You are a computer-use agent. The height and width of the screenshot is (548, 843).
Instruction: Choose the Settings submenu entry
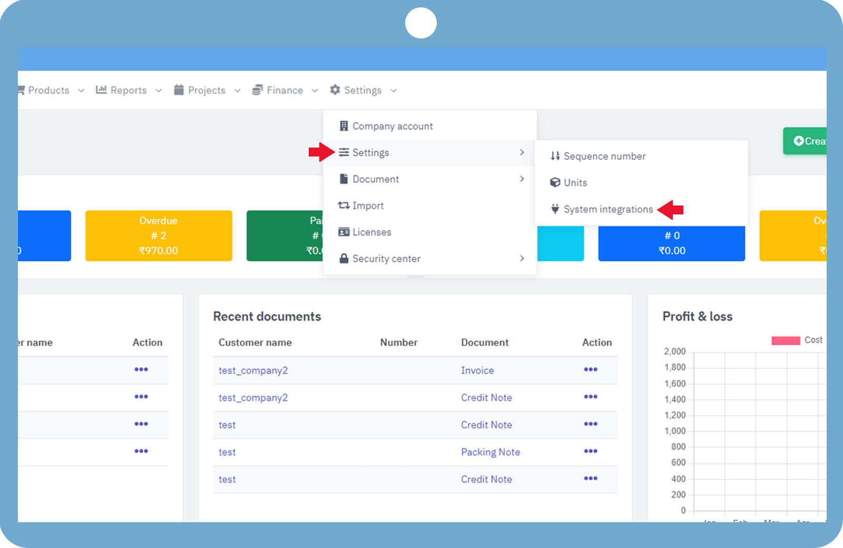click(429, 152)
